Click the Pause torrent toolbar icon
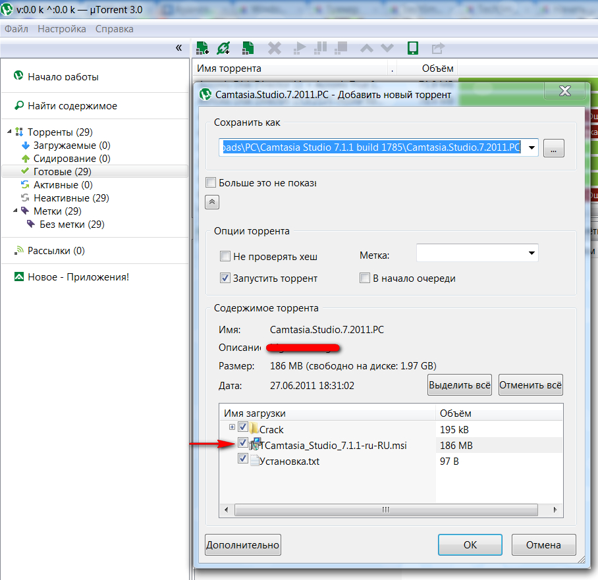Image resolution: width=598 pixels, height=580 pixels. 320,49
